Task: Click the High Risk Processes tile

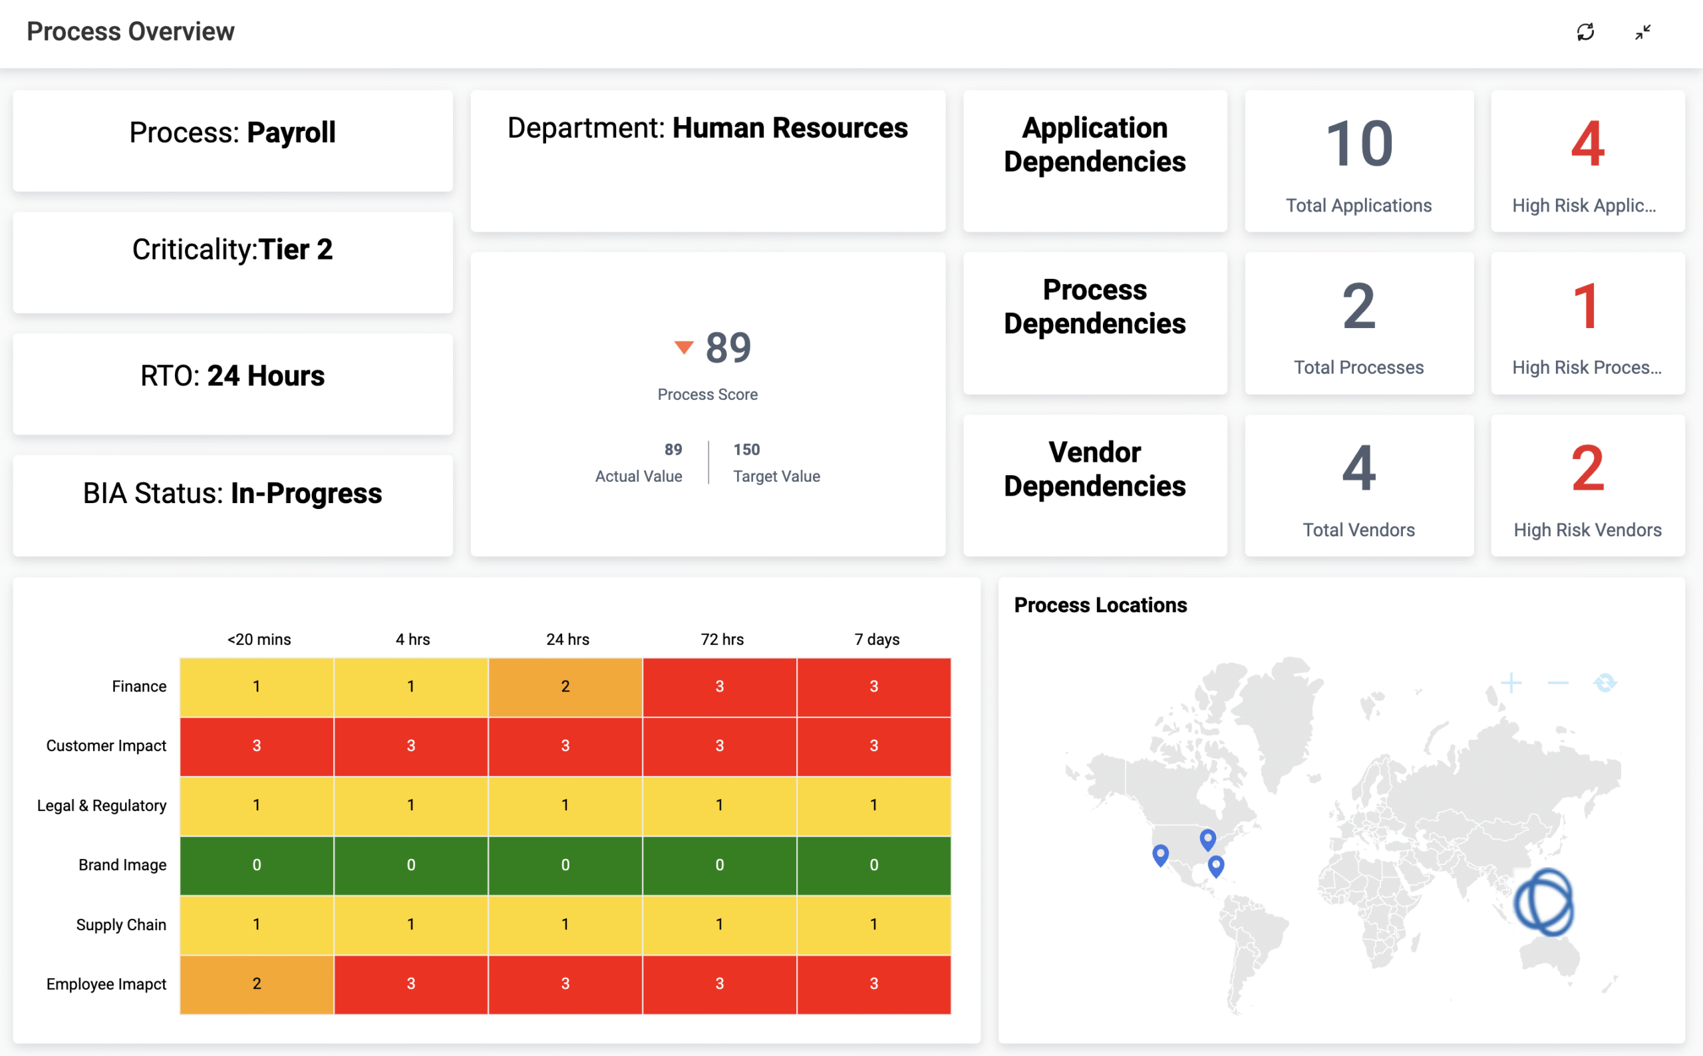Action: pos(1587,323)
